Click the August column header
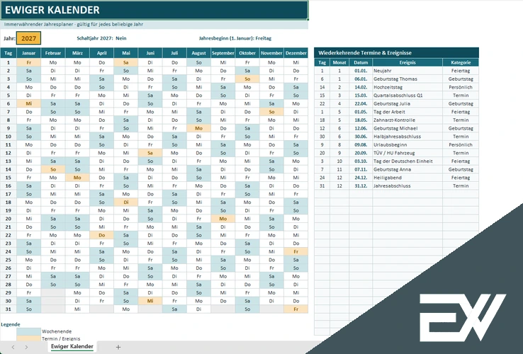 199,53
